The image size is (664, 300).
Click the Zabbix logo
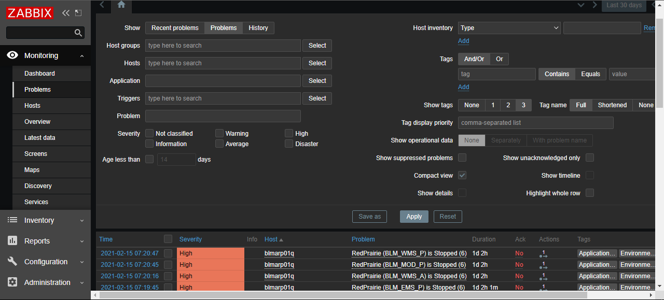coord(30,13)
